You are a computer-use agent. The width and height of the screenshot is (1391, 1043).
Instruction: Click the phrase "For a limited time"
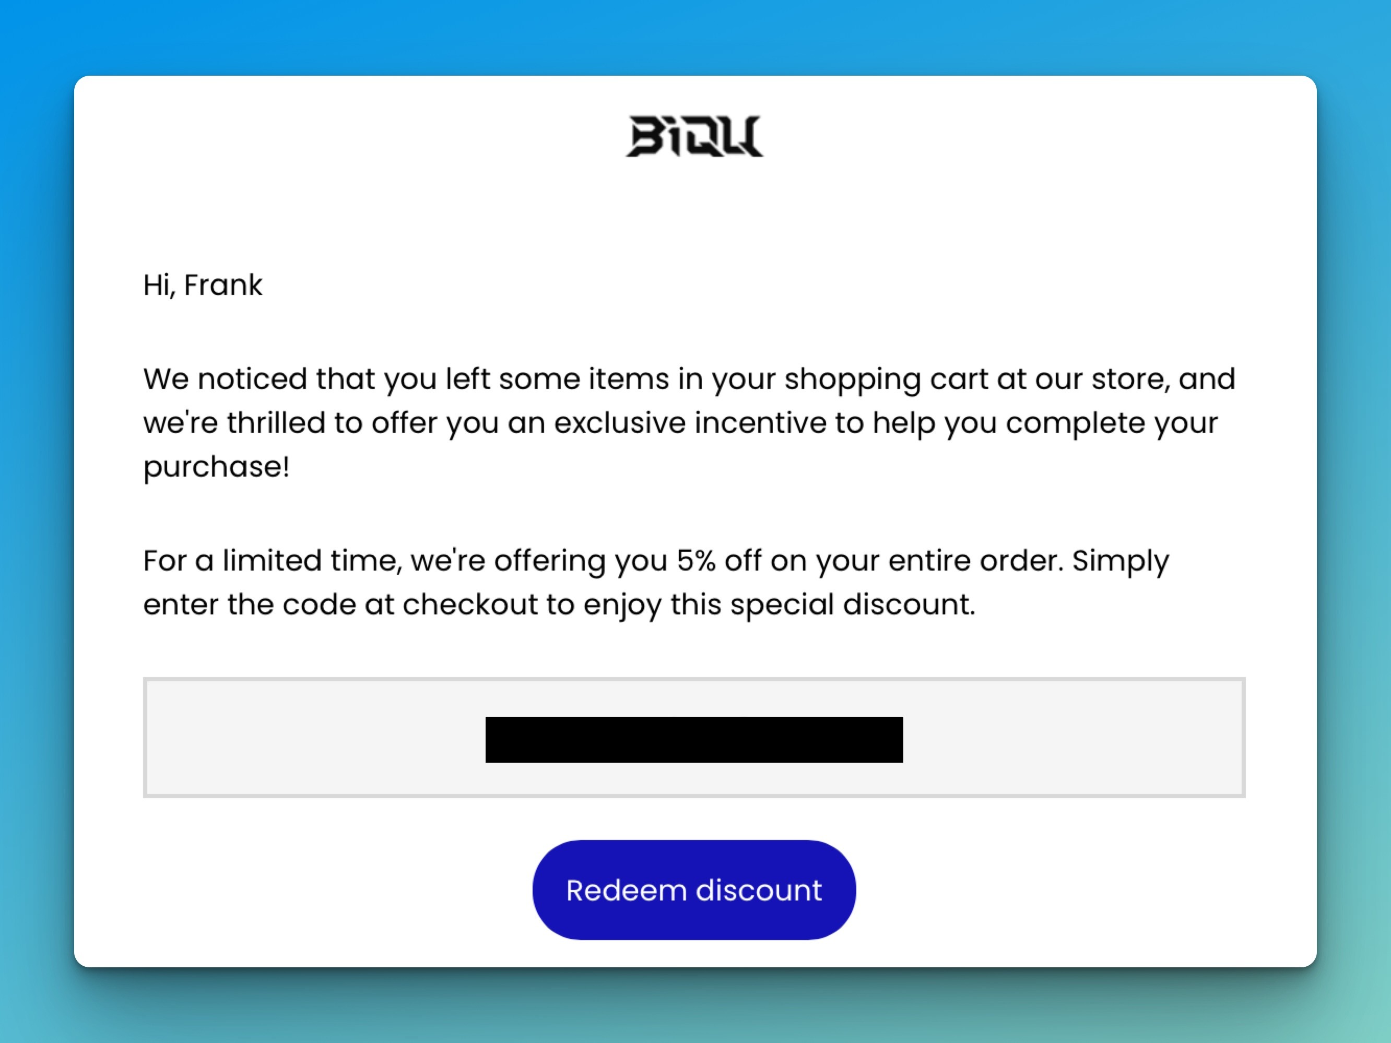pos(272,561)
